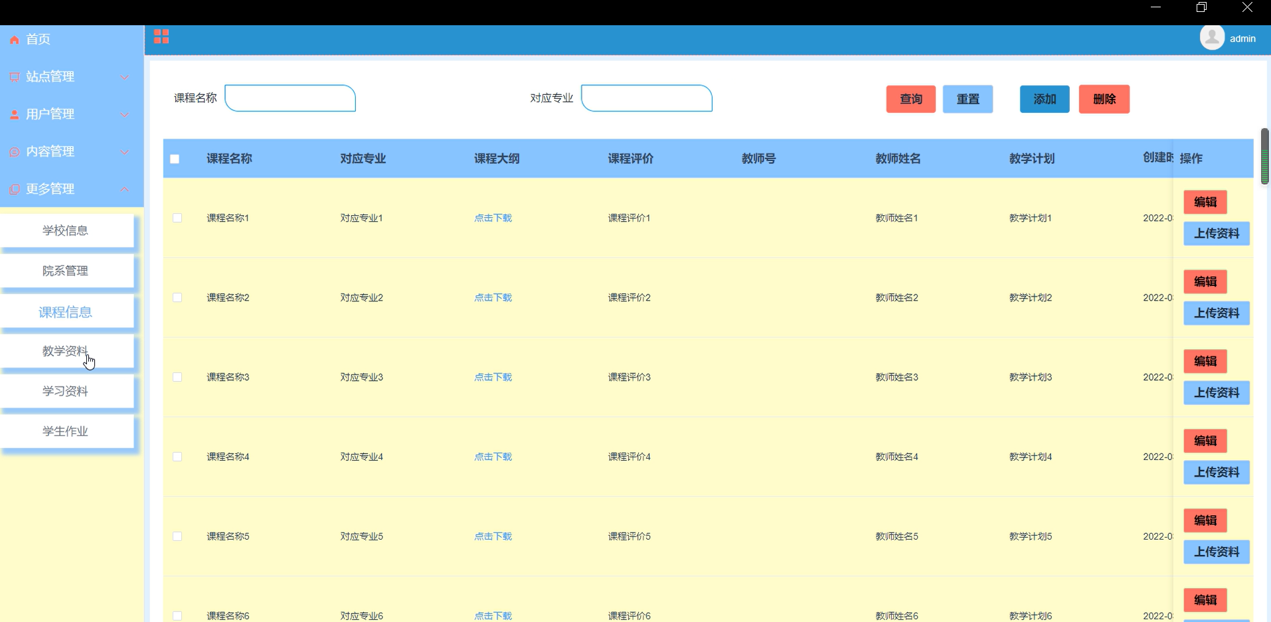Focus the 课程名称 search input field
Viewport: 1271px width, 622px height.
pos(290,98)
